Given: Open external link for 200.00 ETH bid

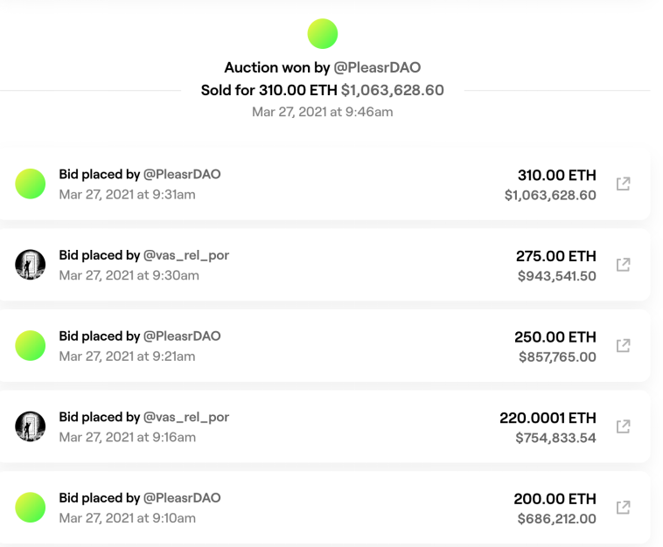Looking at the screenshot, I should coord(624,507).
